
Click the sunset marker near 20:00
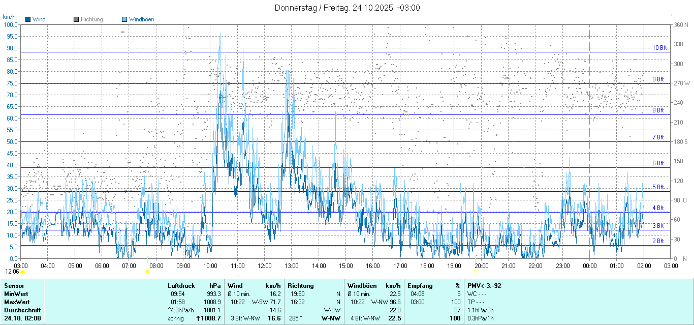476,272
